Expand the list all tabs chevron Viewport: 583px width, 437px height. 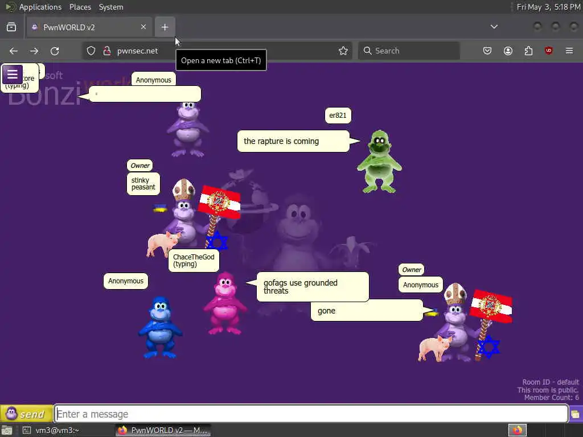coord(494,27)
